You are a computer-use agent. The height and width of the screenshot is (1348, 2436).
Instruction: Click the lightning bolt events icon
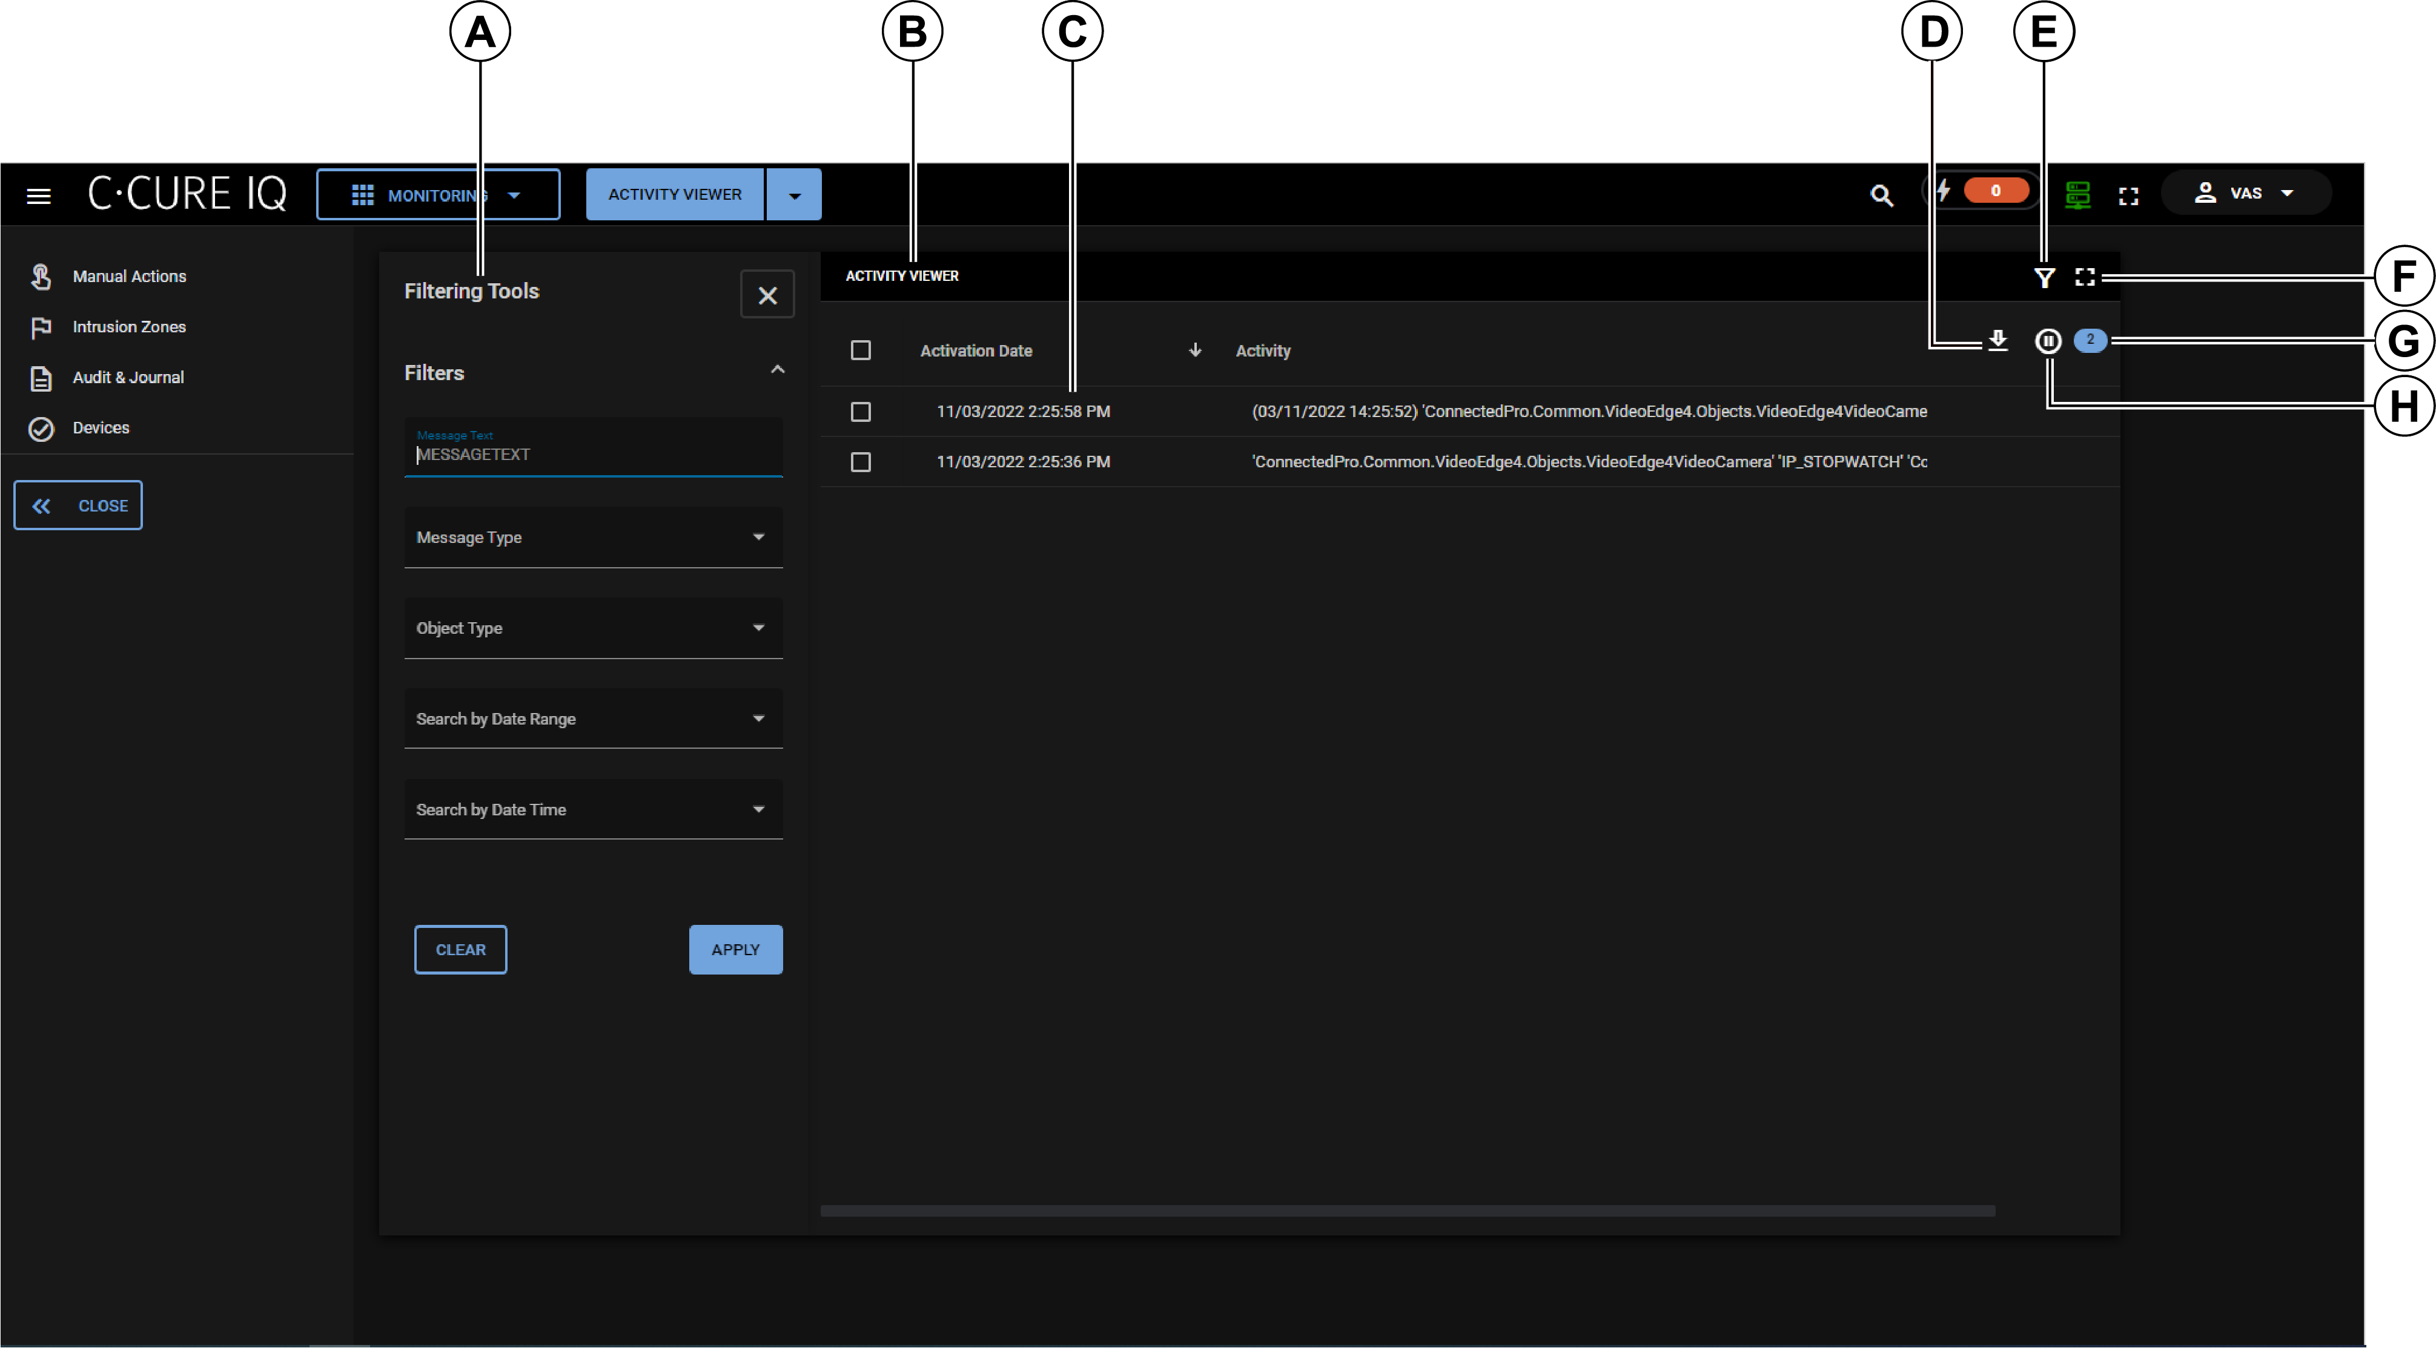(x=1942, y=191)
